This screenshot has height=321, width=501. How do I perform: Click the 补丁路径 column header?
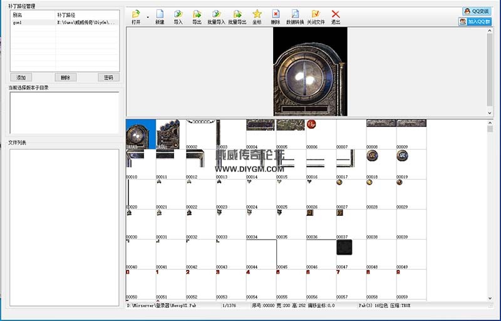87,15
